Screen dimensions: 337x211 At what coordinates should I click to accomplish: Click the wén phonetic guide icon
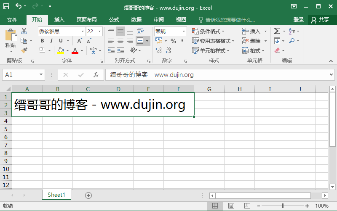point(93,50)
